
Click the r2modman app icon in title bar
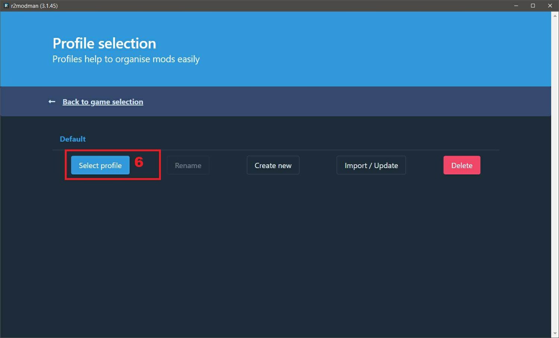pyautogui.click(x=6, y=6)
